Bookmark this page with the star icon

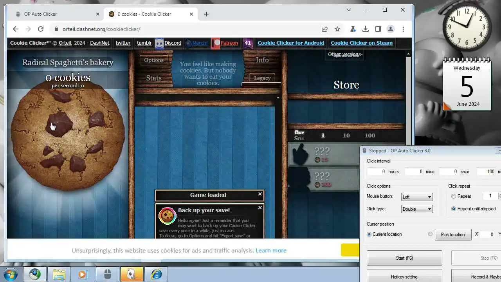coord(337,29)
